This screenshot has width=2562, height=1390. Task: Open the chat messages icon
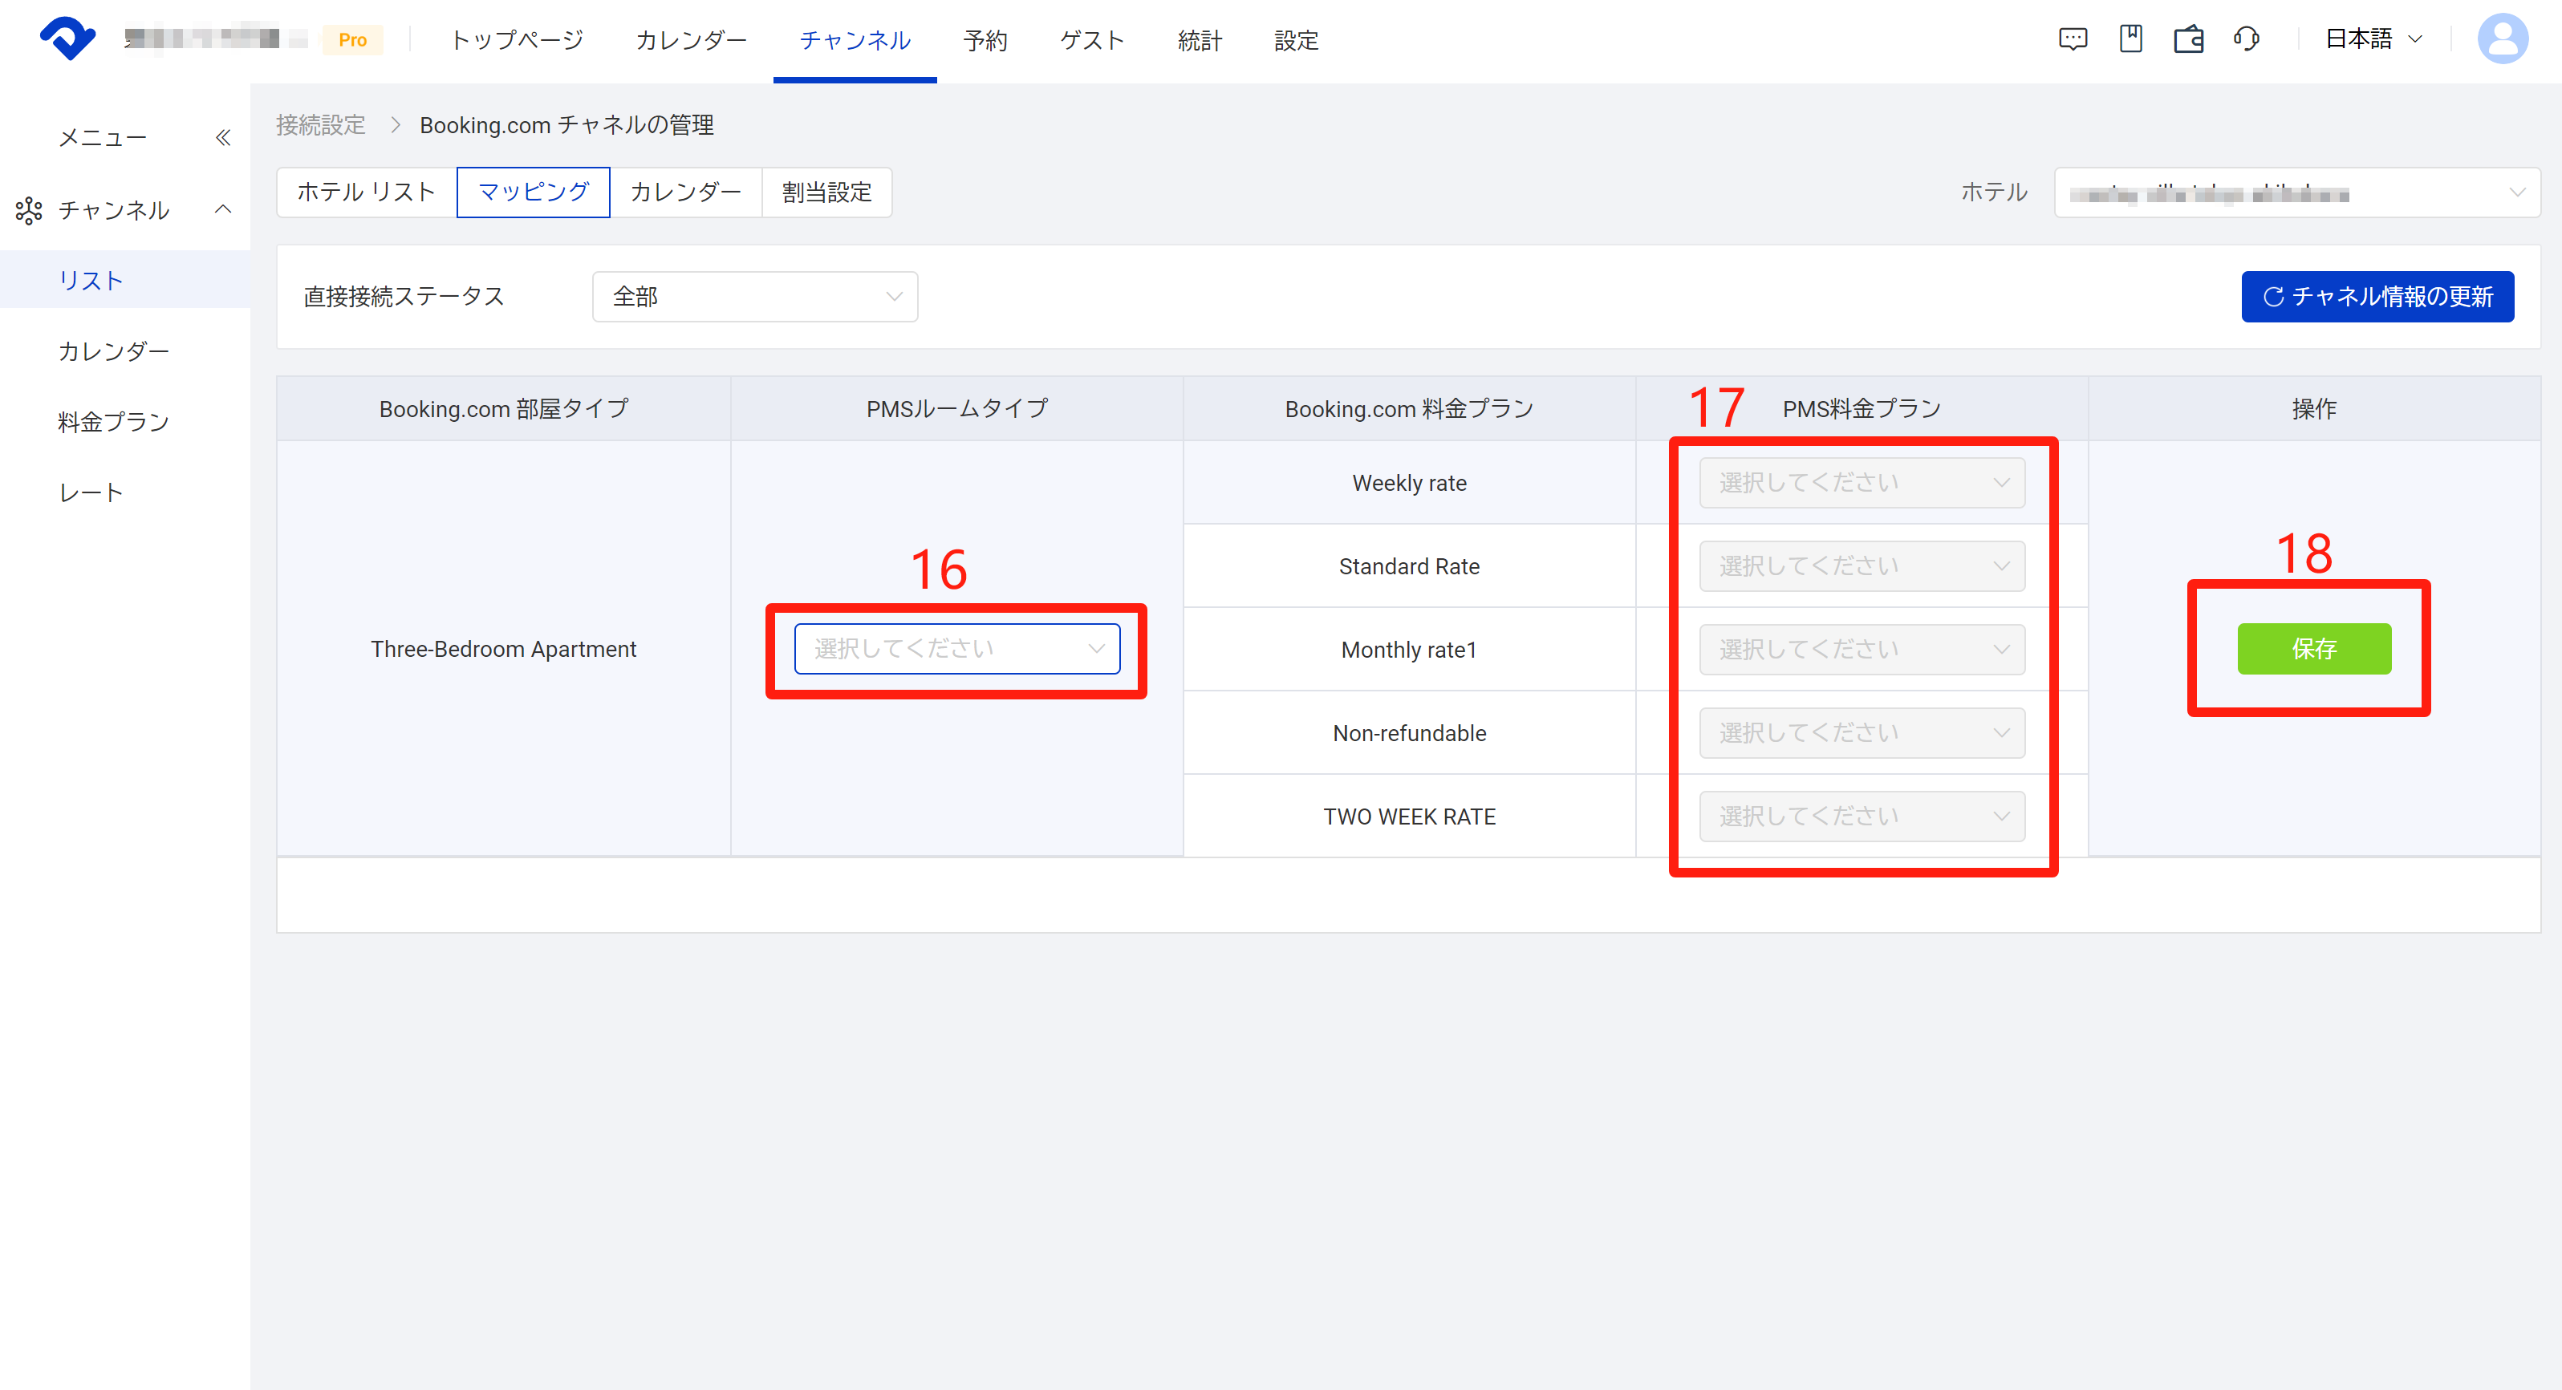pyautogui.click(x=2073, y=40)
